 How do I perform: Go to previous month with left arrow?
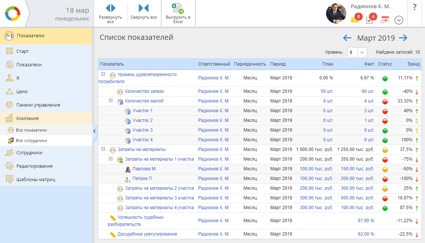(347, 38)
